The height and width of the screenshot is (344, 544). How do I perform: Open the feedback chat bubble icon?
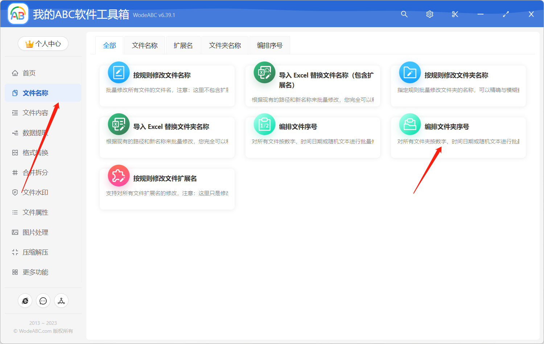click(x=43, y=301)
